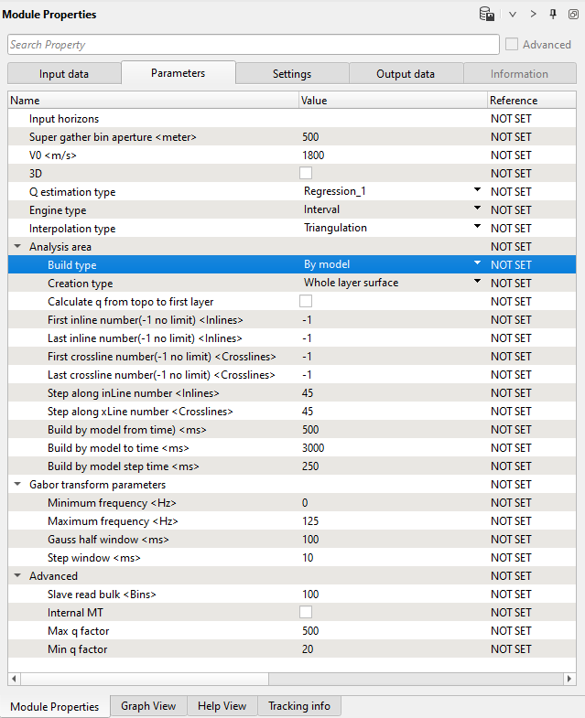Screen dimensions: 585x718
Task: Pin the Module Properties panel
Action: 553,15
